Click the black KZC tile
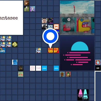Viewport: 101px width, 101px height. point(98,68)
